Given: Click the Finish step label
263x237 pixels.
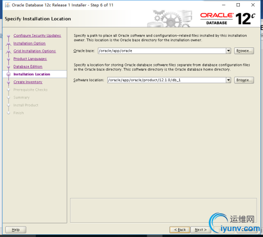Looking at the screenshot, I should [x=18, y=113].
